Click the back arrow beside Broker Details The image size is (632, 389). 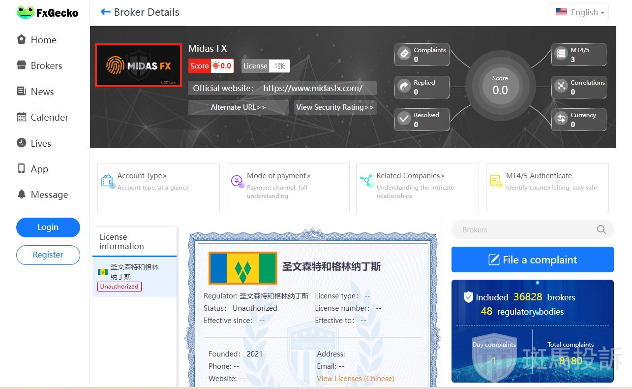105,12
